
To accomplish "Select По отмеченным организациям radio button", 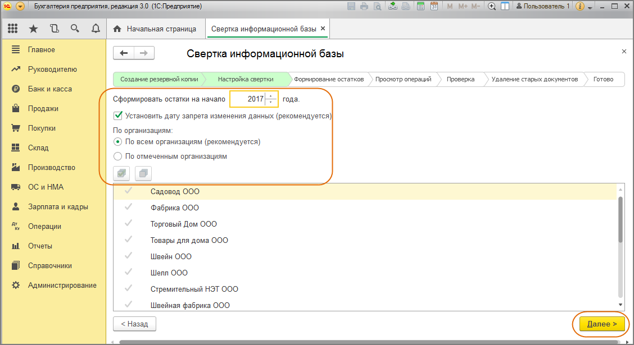I will (117, 156).
